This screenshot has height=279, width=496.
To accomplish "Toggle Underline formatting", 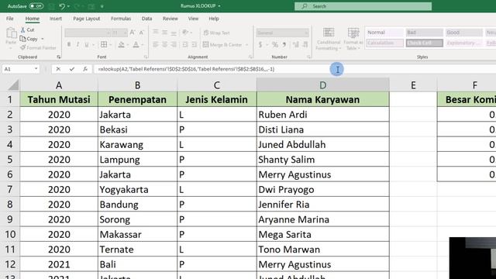I will click(x=87, y=45).
